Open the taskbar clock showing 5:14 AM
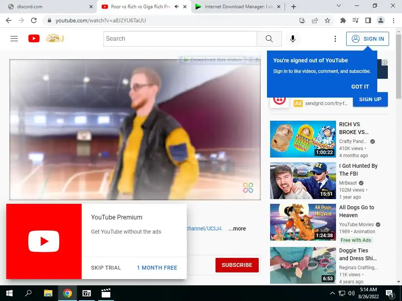Image resolution: width=402 pixels, height=301 pixels. pyautogui.click(x=368, y=293)
